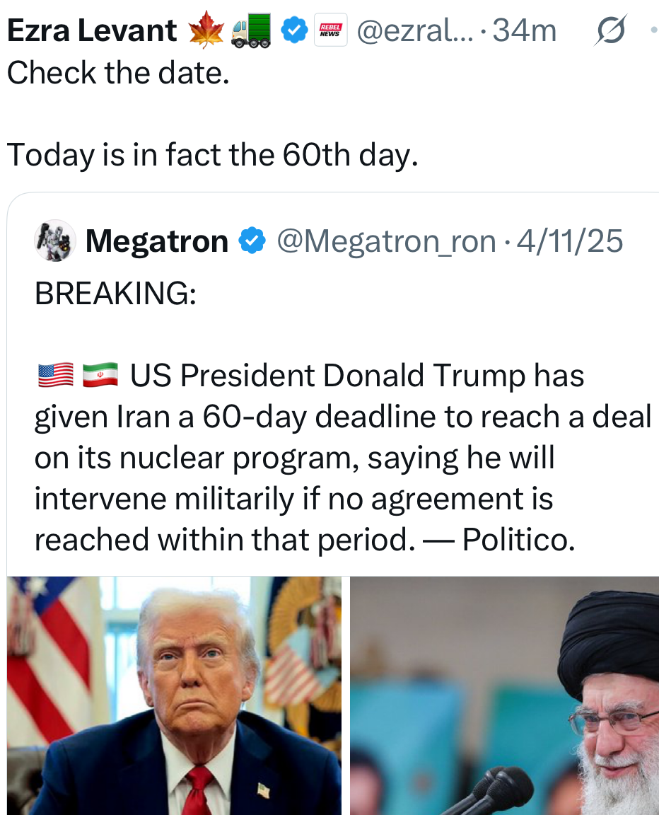Image resolution: width=659 pixels, height=815 pixels.
Task: Click the 'BREAKING:' line in quoted post
Action: [115, 294]
